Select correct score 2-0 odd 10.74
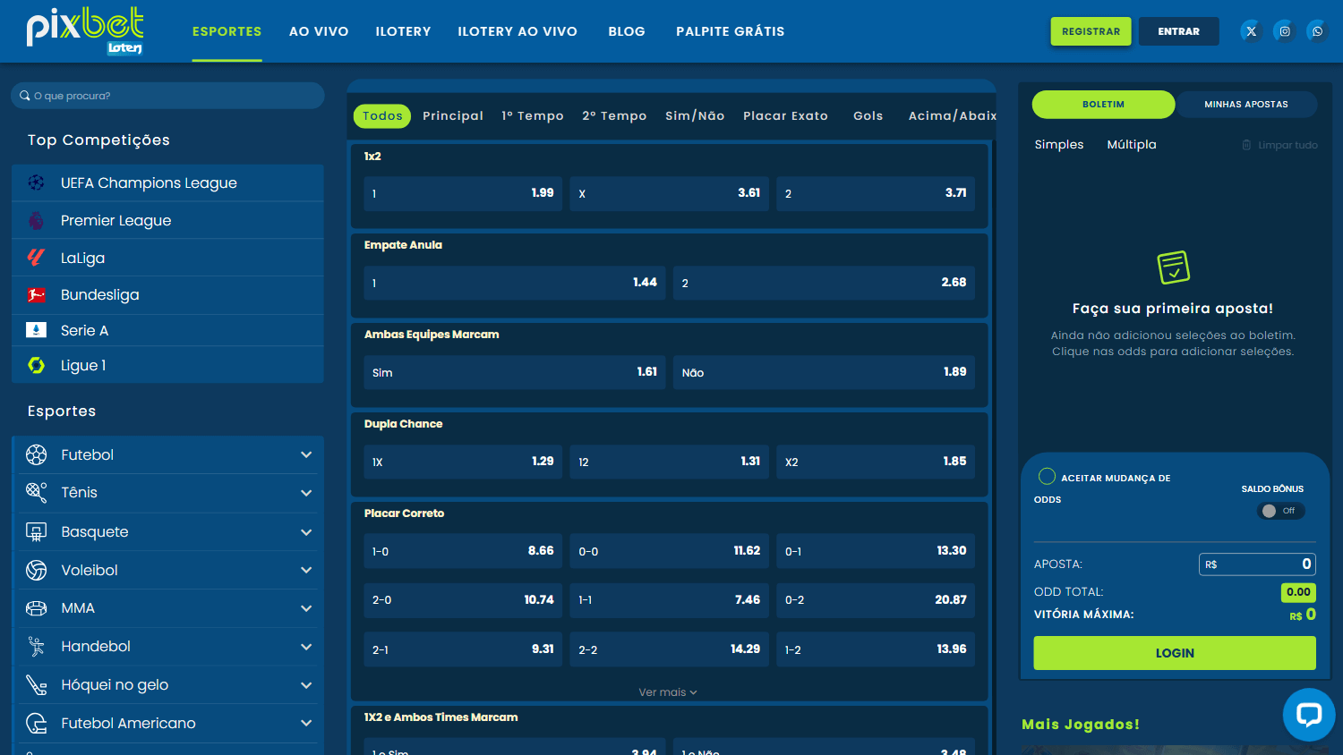Viewport: 1343px width, 755px height. (x=463, y=600)
